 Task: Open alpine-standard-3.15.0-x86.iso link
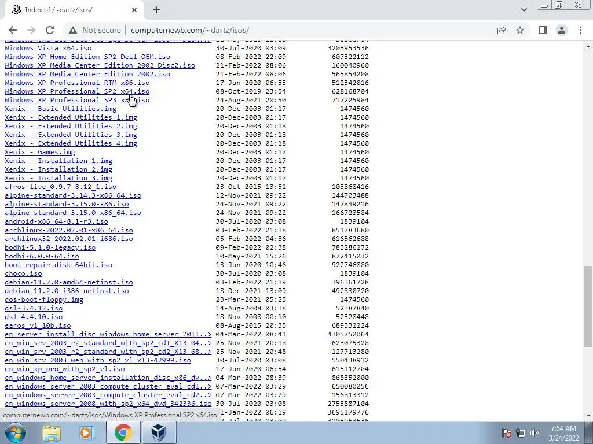(67, 204)
